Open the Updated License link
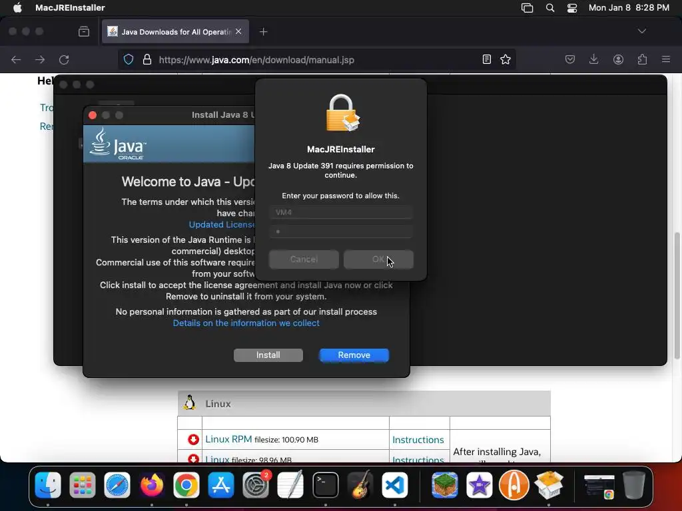682x511 pixels. point(222,225)
